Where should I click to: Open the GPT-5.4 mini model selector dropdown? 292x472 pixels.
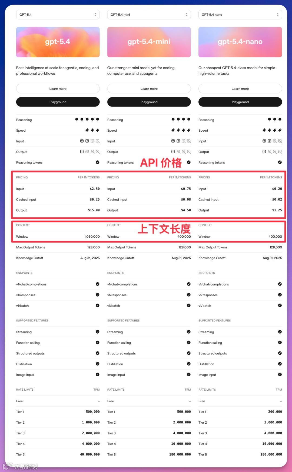pos(149,15)
